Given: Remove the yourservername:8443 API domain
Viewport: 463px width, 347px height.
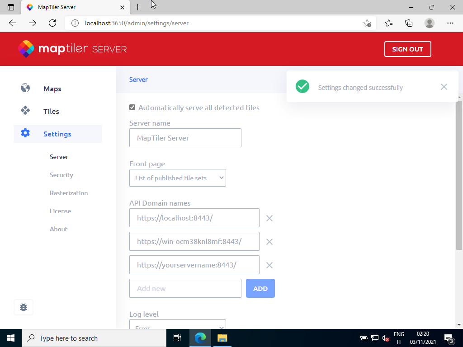Looking at the screenshot, I should 269,265.
